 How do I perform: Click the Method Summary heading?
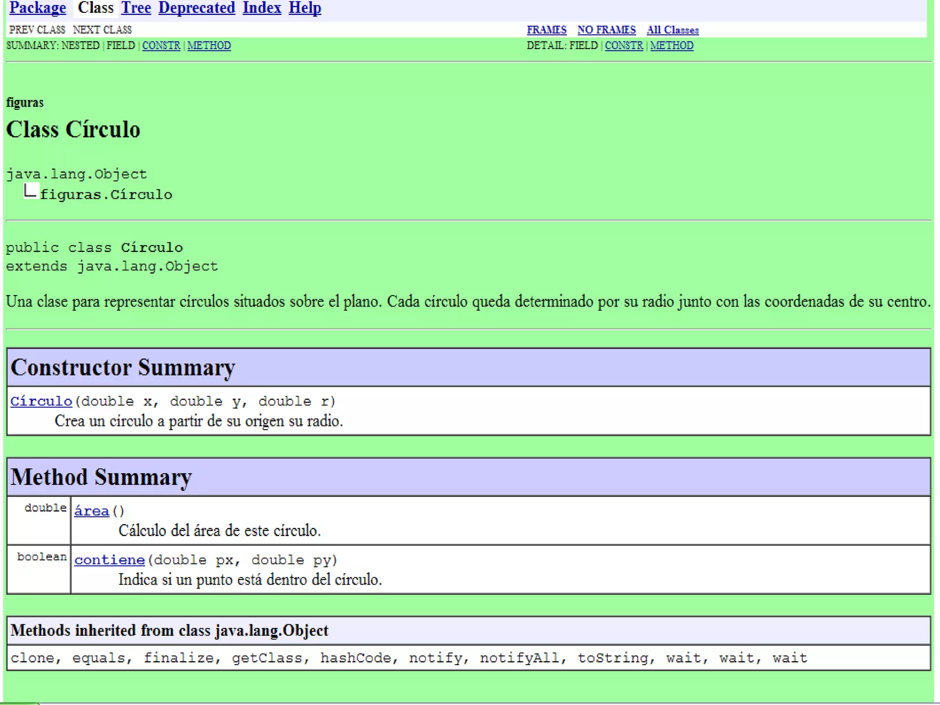tap(101, 477)
